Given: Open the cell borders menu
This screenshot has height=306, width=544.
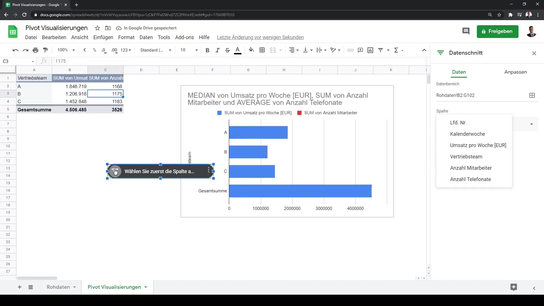Looking at the screenshot, I should (262, 50).
